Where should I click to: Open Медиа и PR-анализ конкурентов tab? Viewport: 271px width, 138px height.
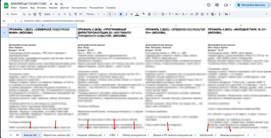pyautogui.click(x=173, y=135)
